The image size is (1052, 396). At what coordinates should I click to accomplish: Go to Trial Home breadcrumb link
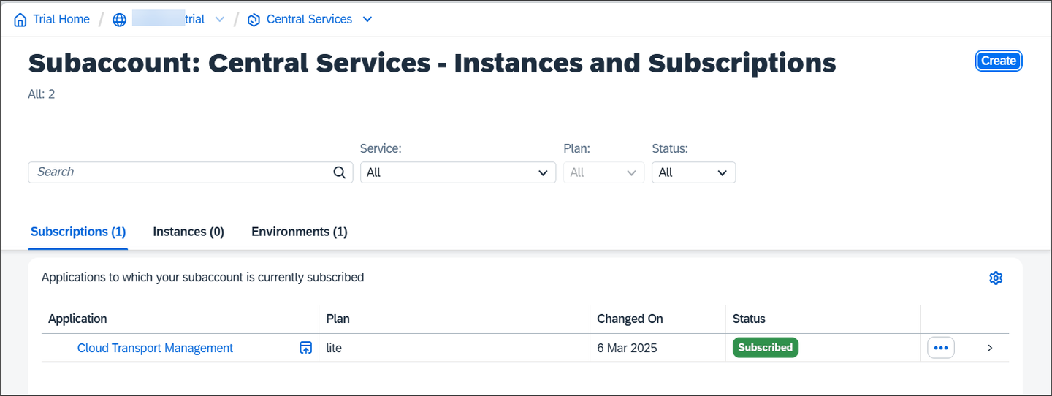[x=61, y=20]
